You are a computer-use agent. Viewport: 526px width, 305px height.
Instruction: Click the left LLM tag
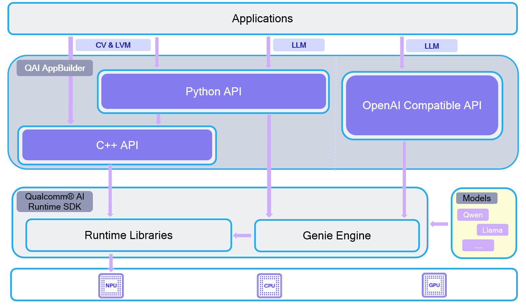[299, 45]
